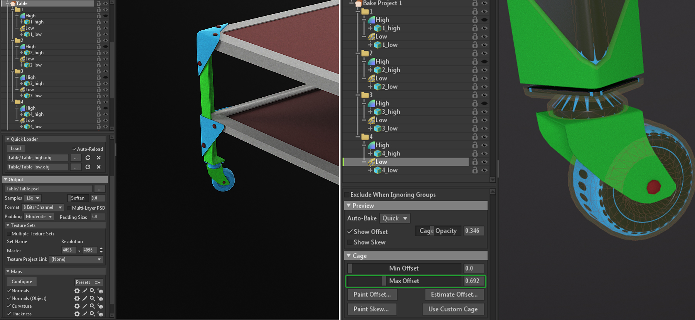Open the Format 8 Bits/Channel dropdown
The width and height of the screenshot is (695, 320).
coord(42,207)
